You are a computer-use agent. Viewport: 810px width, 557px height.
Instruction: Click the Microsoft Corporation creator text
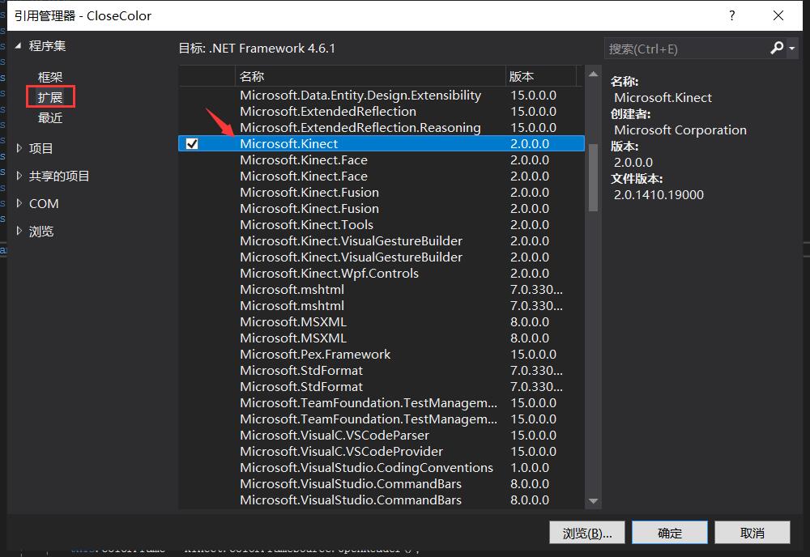click(x=680, y=130)
